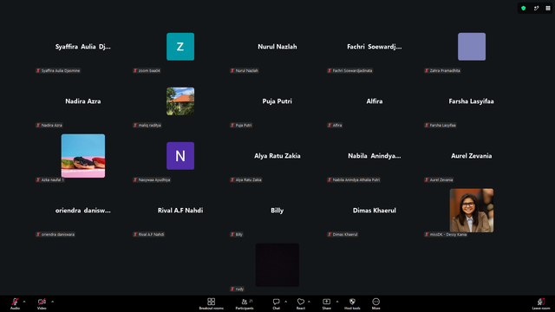Select large name 'Syaffira Aulia Dj...' tile
Image resolution: width=555 pixels, height=312 pixels.
click(x=83, y=47)
